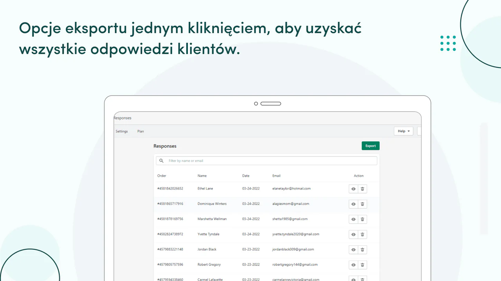This screenshot has width=501, height=281.
Task: Select order #4579883221148
Action: tap(170, 249)
